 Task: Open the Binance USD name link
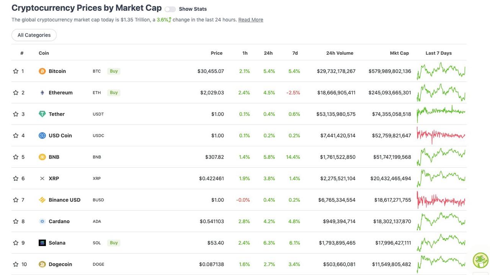click(64, 200)
